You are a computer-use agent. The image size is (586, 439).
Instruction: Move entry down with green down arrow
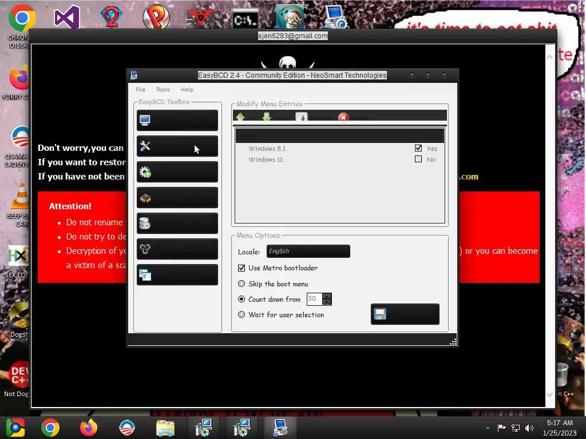tap(267, 117)
